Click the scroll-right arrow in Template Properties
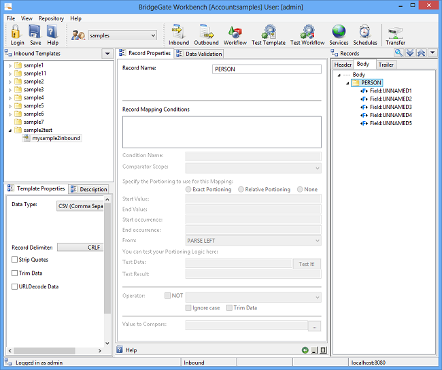The width and height of the screenshot is (442, 370). 100,351
